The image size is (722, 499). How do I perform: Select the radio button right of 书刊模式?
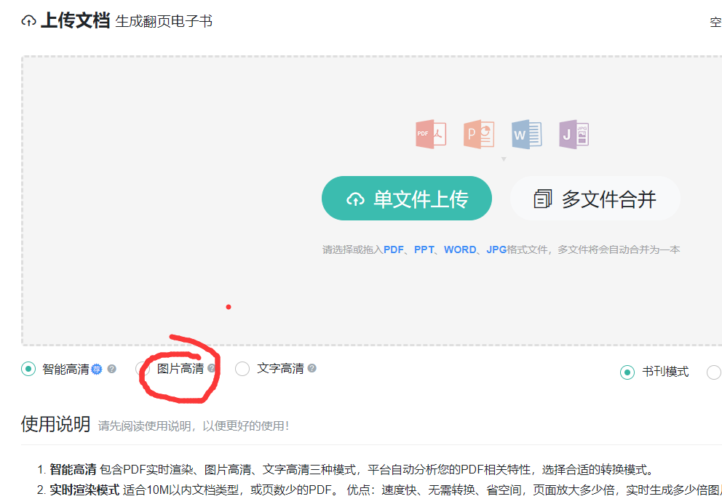(x=714, y=372)
